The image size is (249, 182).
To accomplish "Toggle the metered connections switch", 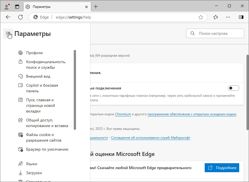I will (233, 88).
